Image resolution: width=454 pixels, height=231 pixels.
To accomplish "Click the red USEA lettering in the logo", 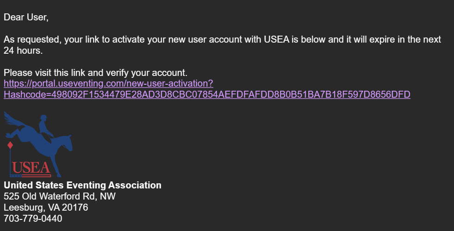I will pos(31,168).
